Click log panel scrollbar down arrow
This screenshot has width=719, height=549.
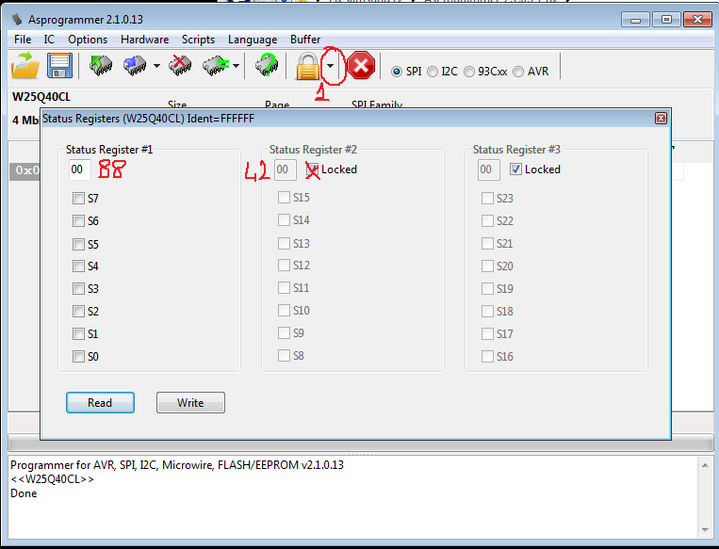705,530
